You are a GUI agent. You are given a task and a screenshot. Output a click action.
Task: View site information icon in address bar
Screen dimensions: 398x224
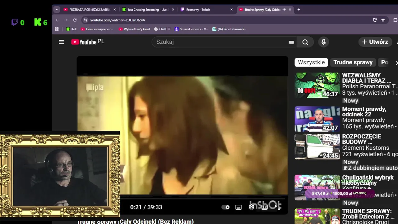pyautogui.click(x=85, y=20)
